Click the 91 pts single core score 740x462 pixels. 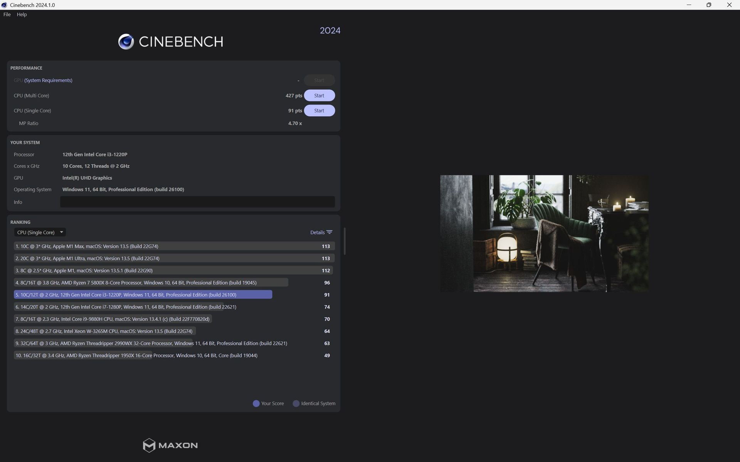click(295, 110)
